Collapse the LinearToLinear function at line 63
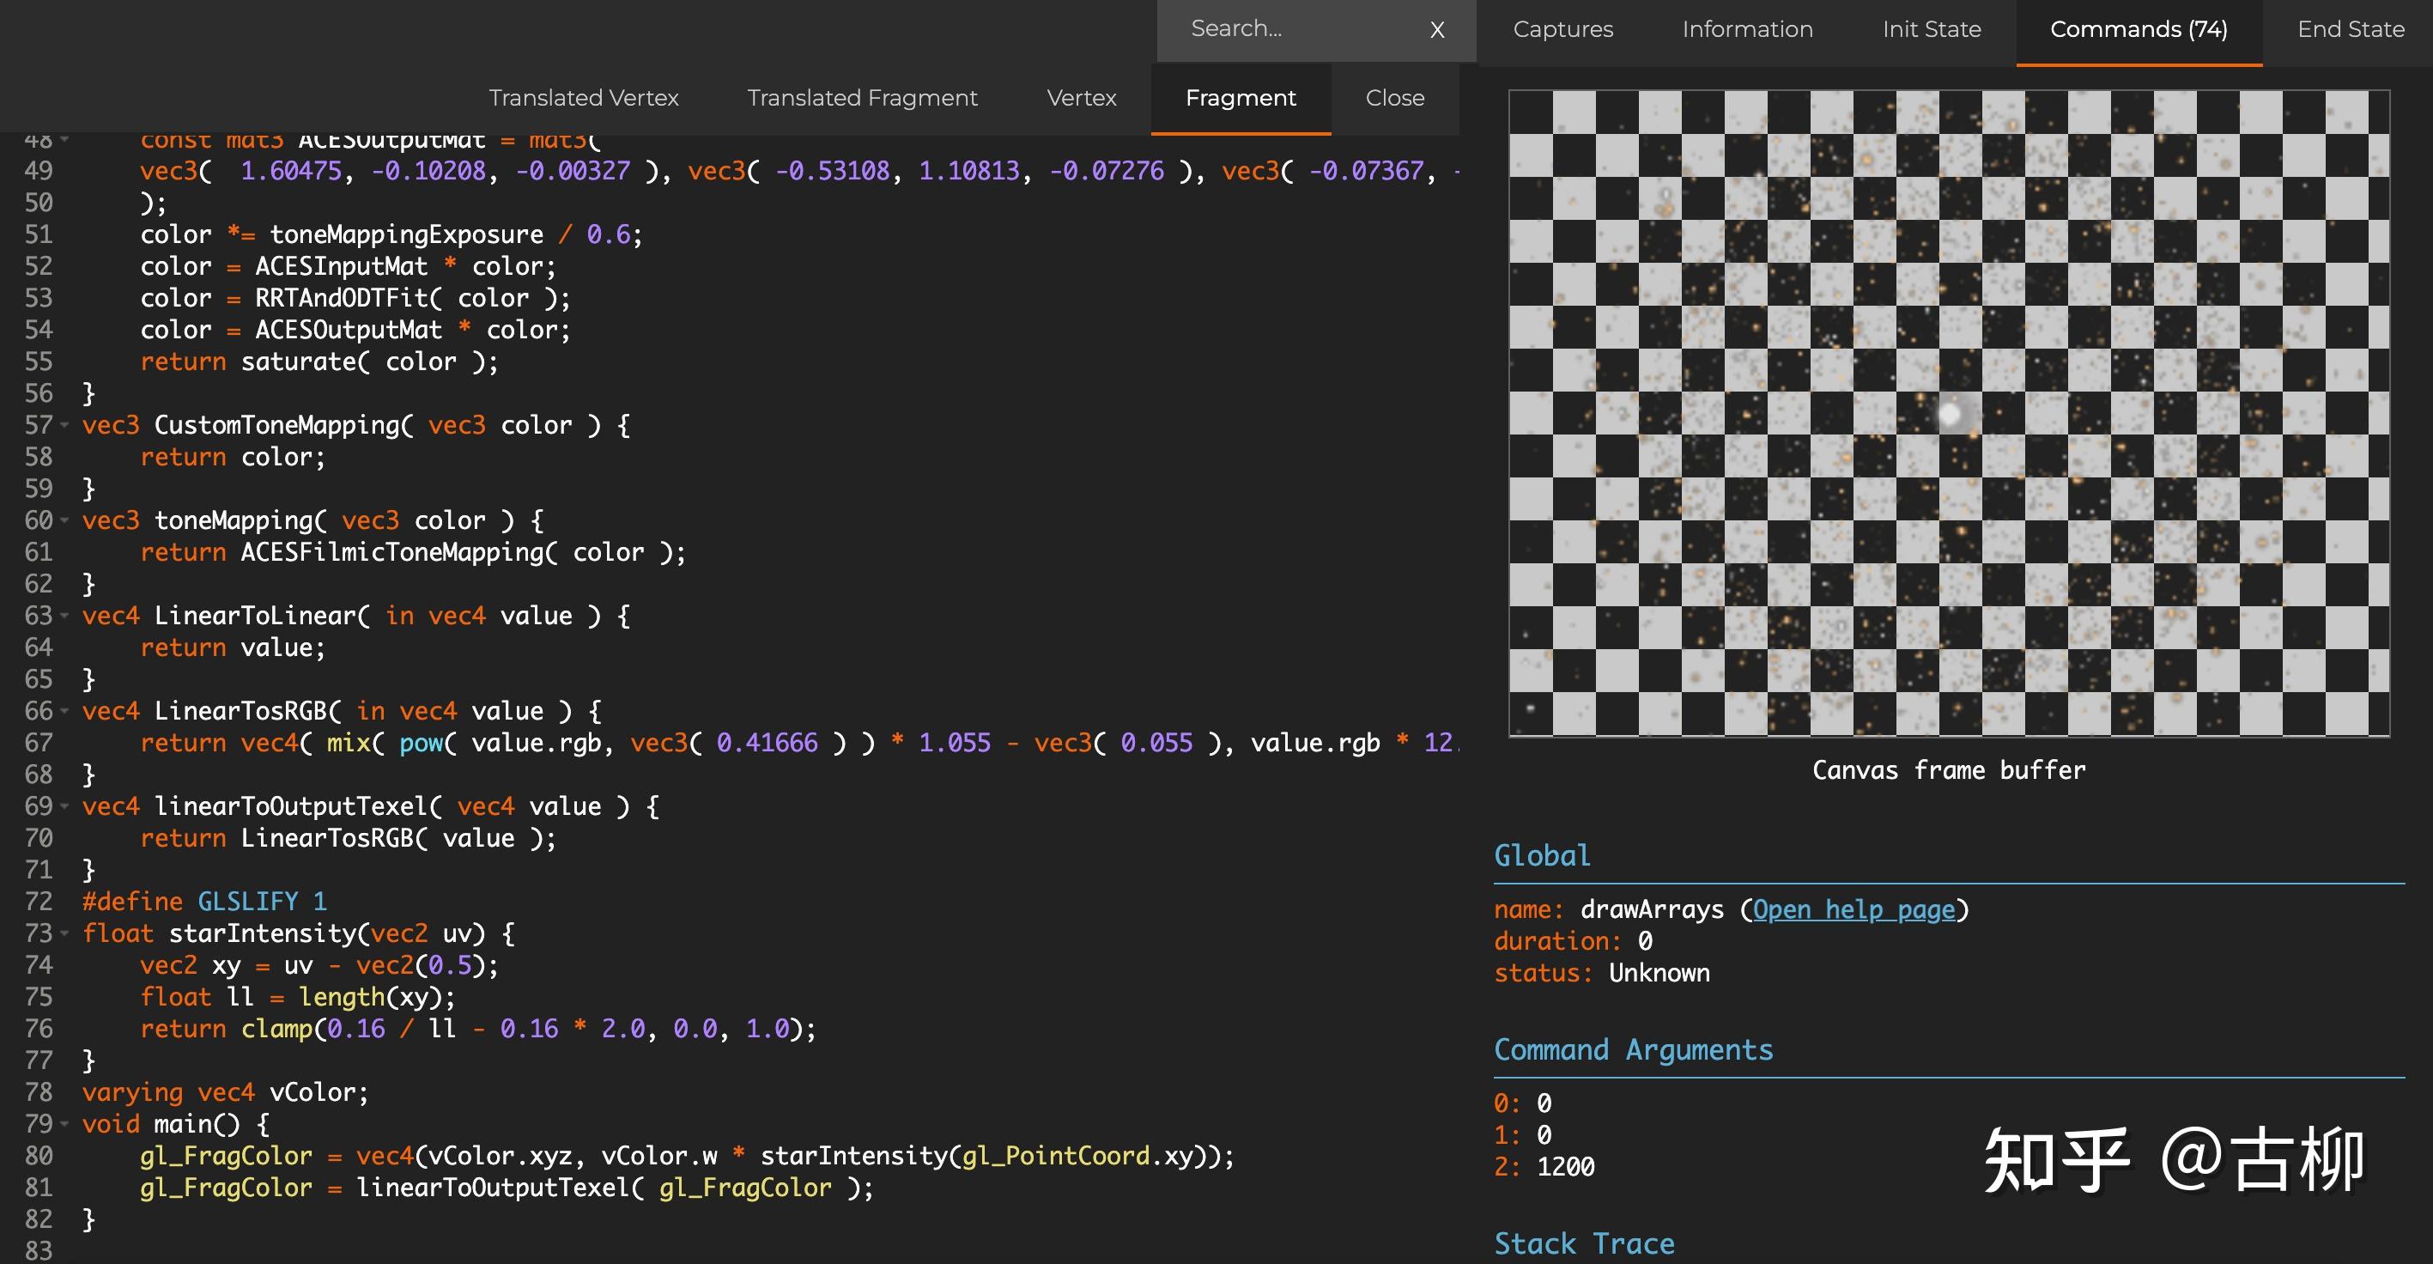This screenshot has width=2433, height=1264. [x=64, y=615]
